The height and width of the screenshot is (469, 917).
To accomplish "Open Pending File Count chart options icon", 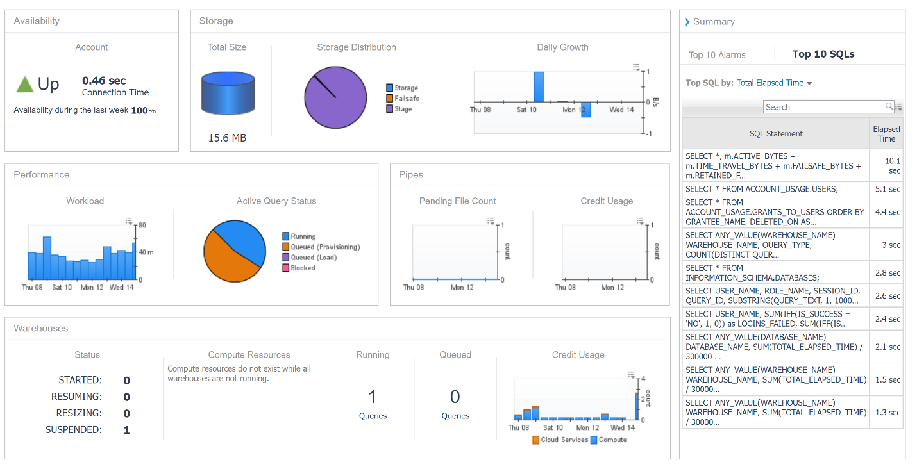I will 491,221.
